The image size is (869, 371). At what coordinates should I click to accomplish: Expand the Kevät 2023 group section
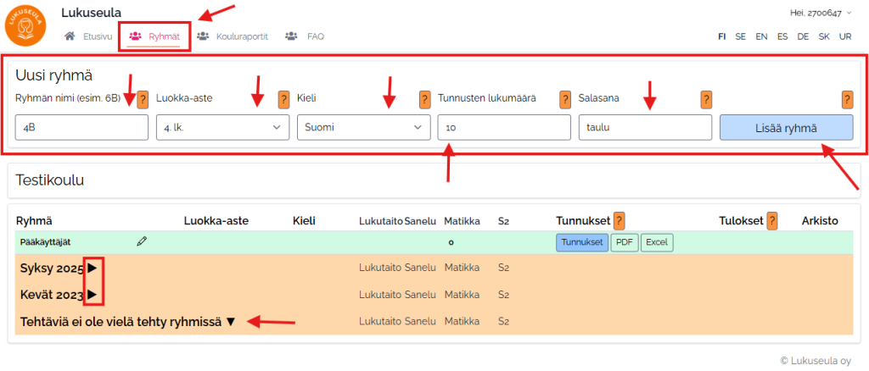93,295
